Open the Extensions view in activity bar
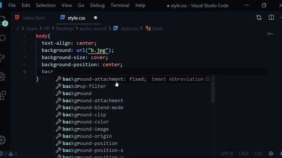 (3, 95)
